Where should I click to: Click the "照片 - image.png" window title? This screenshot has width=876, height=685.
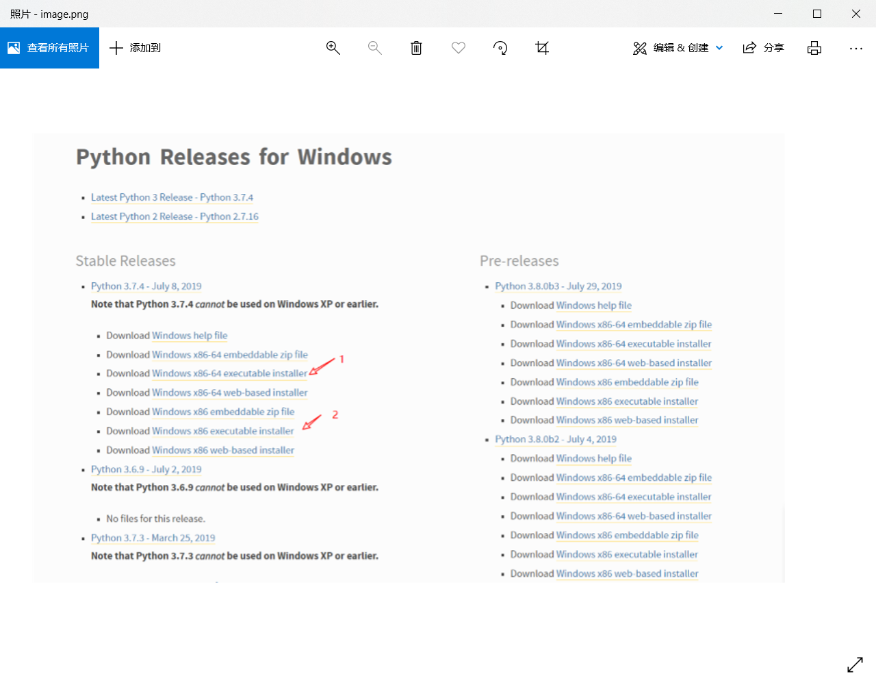49,14
